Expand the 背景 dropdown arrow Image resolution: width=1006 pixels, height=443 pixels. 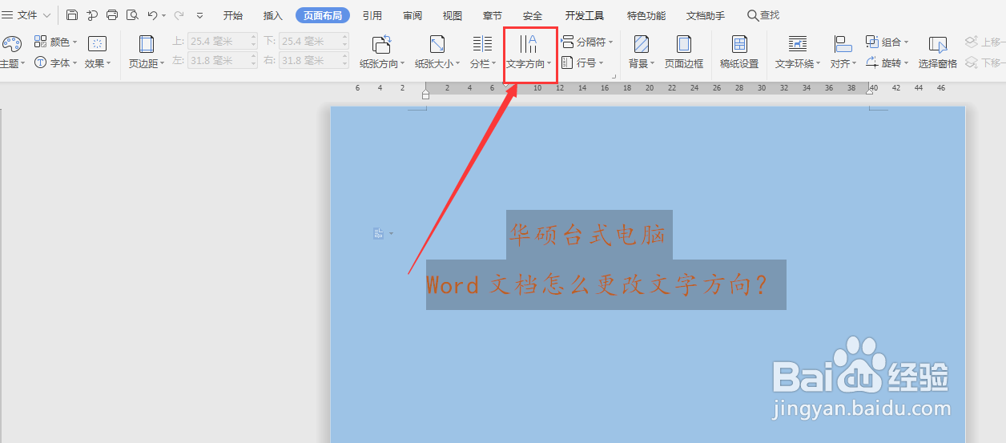pos(653,64)
